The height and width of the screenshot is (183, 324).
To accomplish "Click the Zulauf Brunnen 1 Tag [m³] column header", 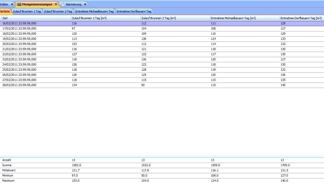I will coord(89,18).
